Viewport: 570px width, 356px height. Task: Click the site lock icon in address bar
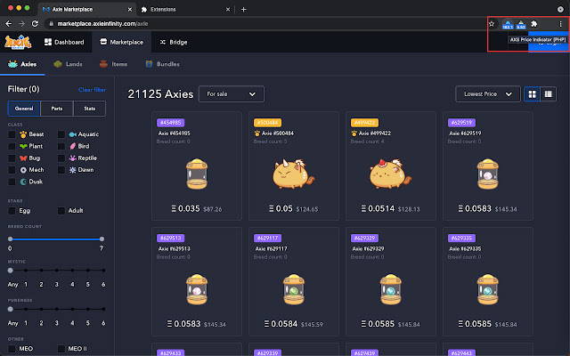(x=52, y=24)
